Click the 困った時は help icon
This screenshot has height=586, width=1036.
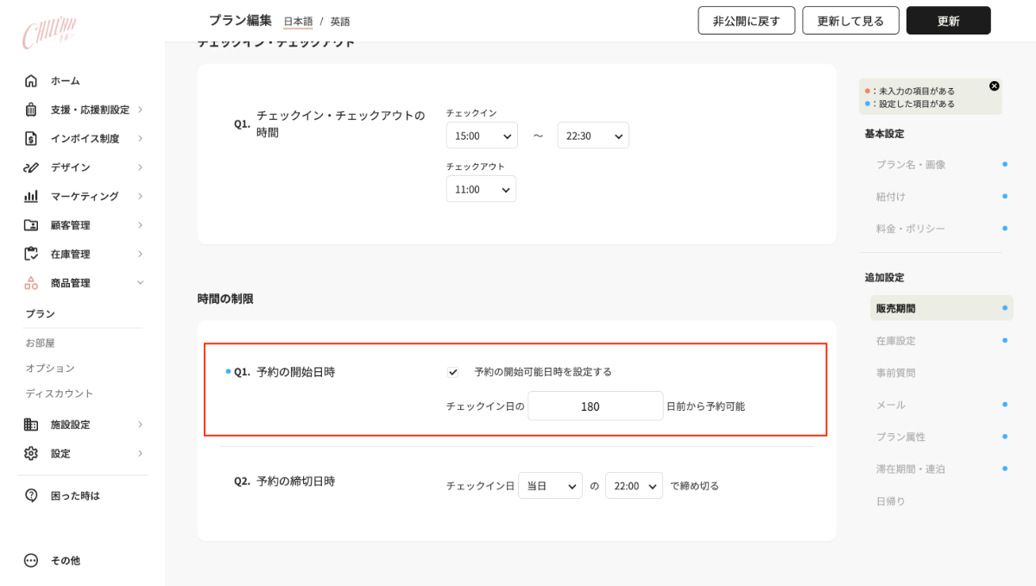click(x=31, y=495)
